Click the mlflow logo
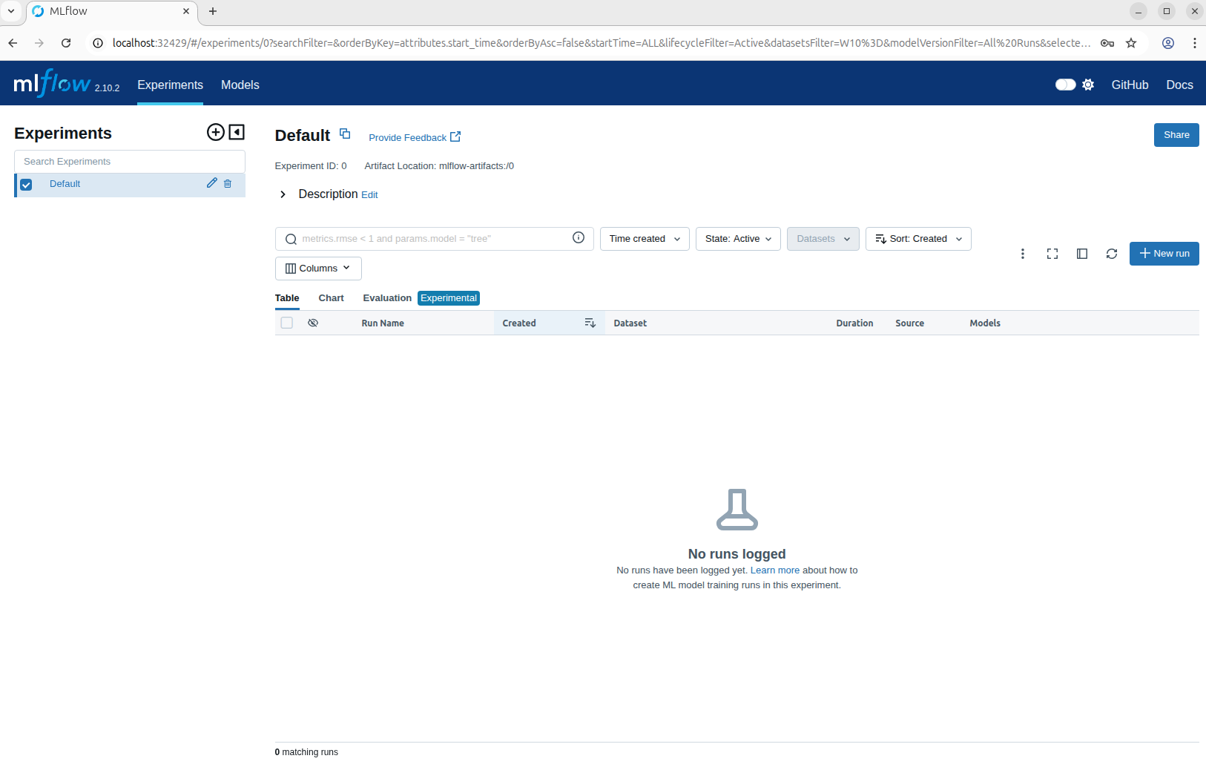 (x=52, y=83)
